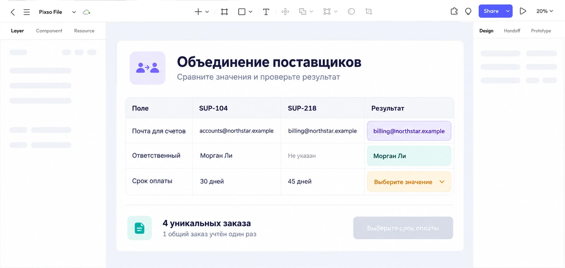Select the Text tool
This screenshot has height=268, width=565.
click(x=266, y=12)
